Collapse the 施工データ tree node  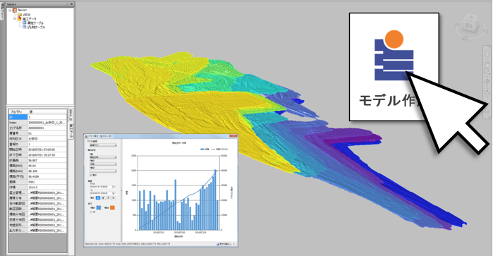click(15, 19)
